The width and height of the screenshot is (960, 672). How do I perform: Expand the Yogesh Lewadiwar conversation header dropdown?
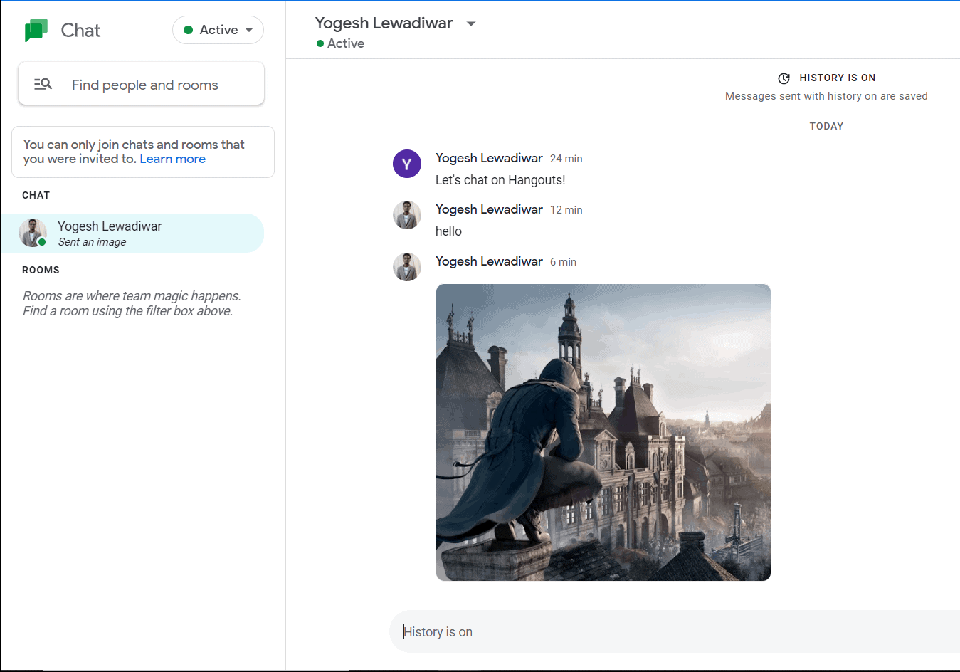pos(471,23)
